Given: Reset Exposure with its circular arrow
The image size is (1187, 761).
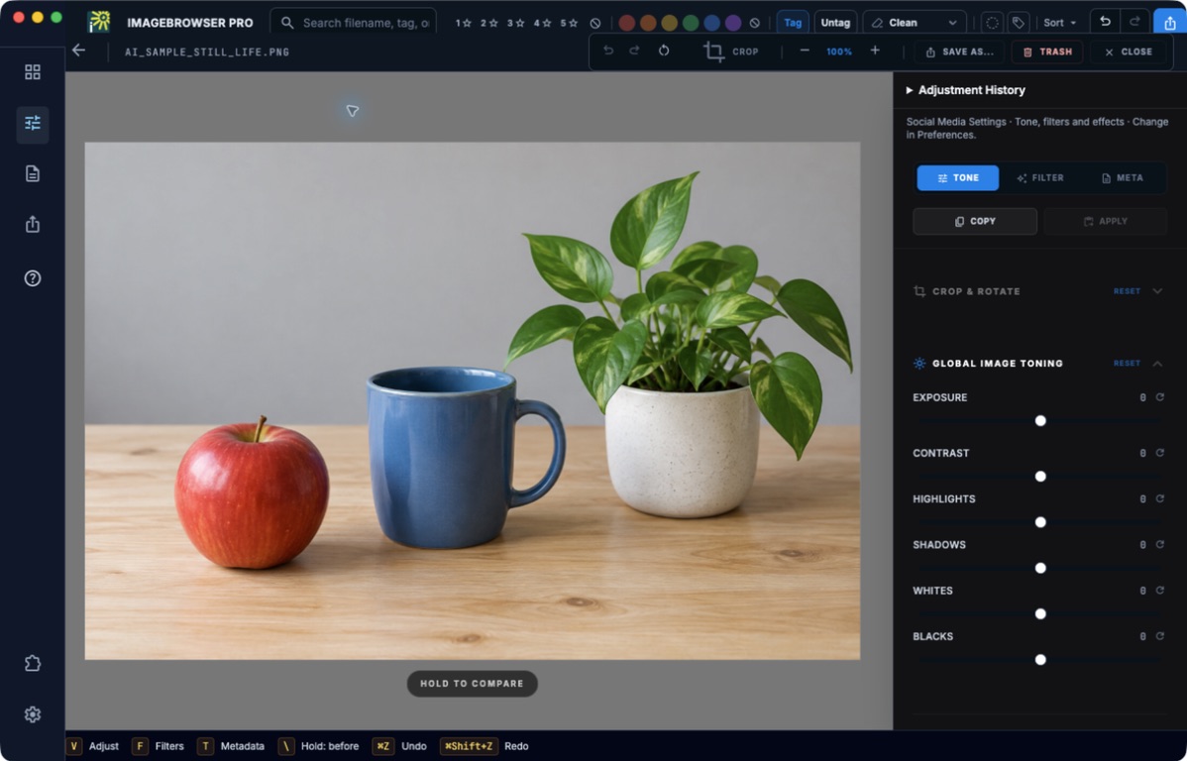Looking at the screenshot, I should 1159,396.
